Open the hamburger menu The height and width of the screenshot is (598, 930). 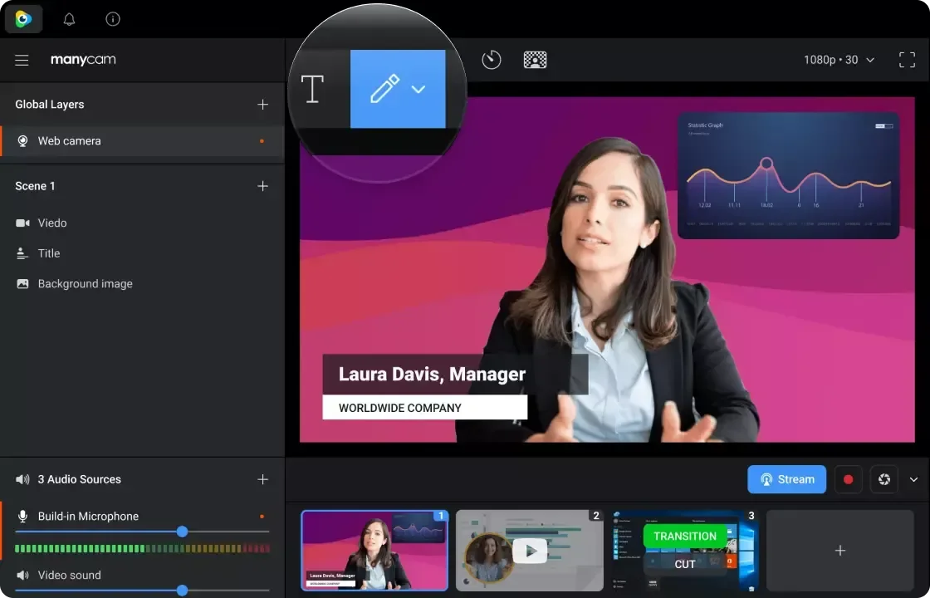pyautogui.click(x=21, y=59)
